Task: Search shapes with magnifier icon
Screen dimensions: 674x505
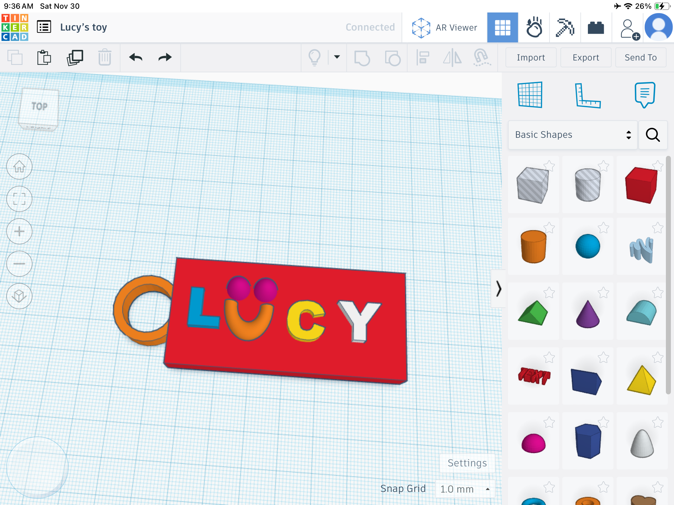Action: [x=653, y=135]
